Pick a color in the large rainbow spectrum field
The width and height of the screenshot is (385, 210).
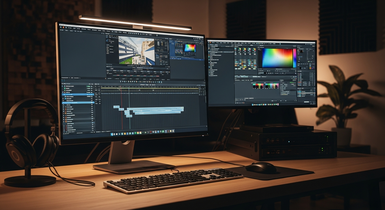pos(277,58)
